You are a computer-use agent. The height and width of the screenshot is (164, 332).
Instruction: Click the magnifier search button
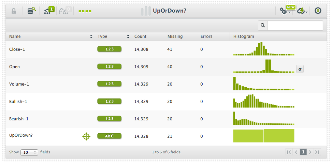tap(263, 25)
